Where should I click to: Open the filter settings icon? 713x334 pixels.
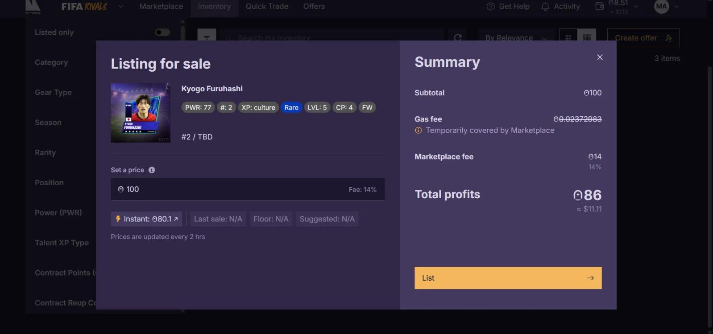207,37
